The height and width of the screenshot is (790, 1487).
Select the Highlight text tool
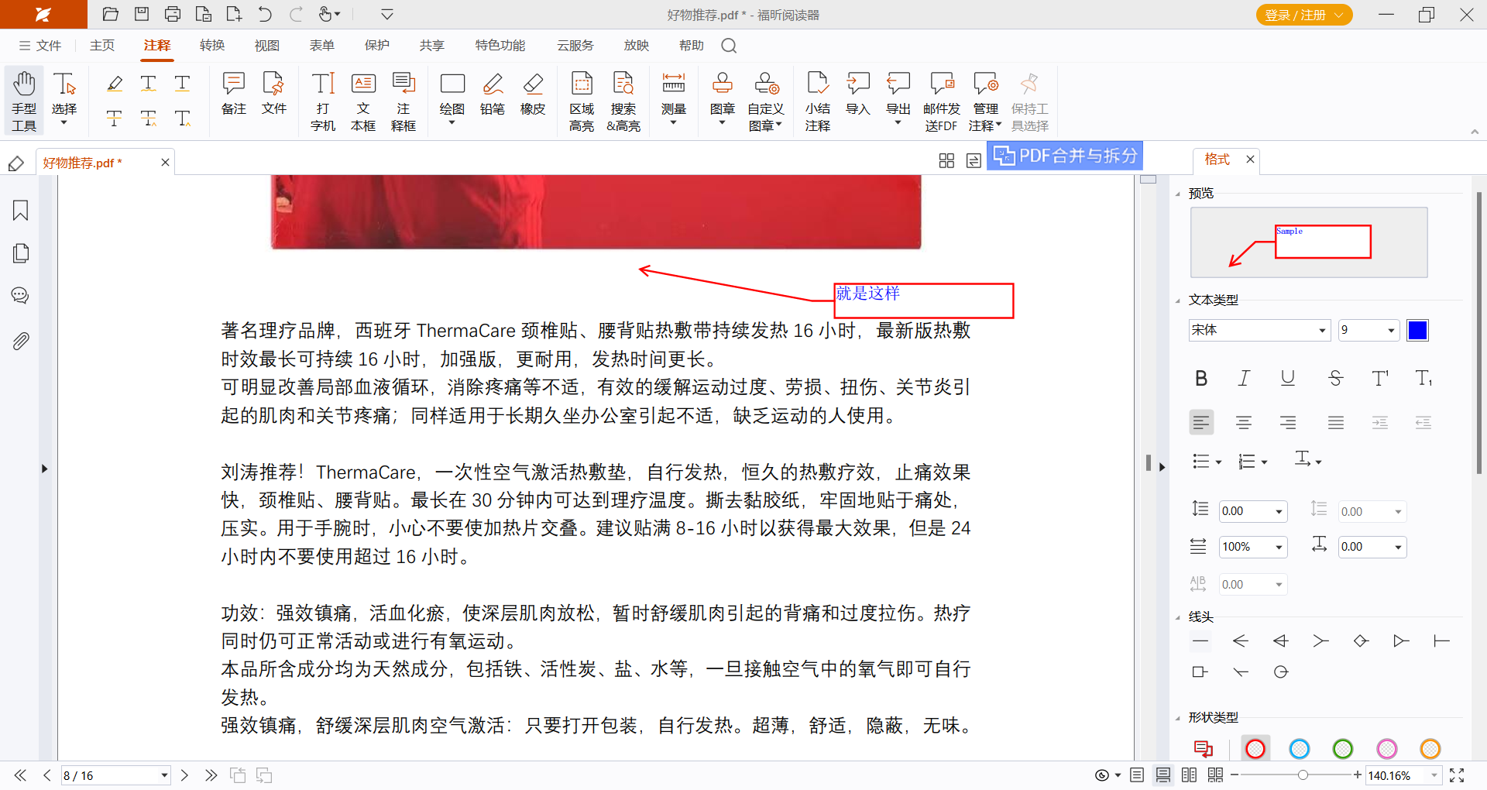click(x=115, y=84)
